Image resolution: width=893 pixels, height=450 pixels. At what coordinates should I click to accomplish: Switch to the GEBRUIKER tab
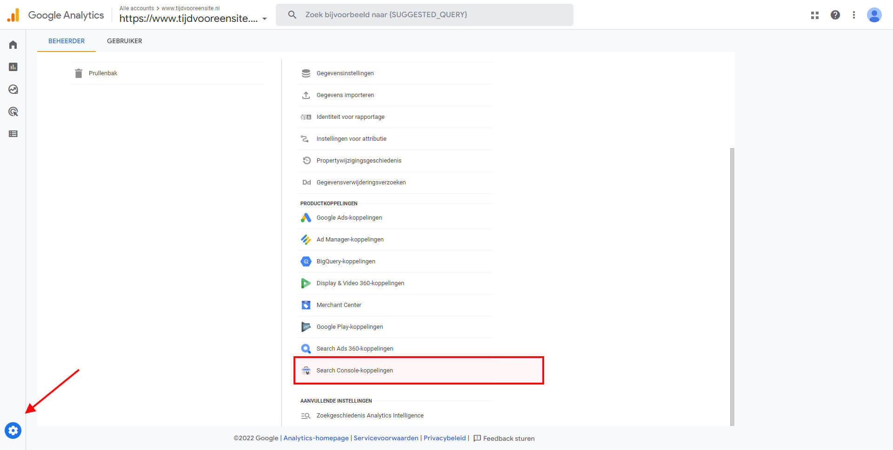pyautogui.click(x=125, y=41)
